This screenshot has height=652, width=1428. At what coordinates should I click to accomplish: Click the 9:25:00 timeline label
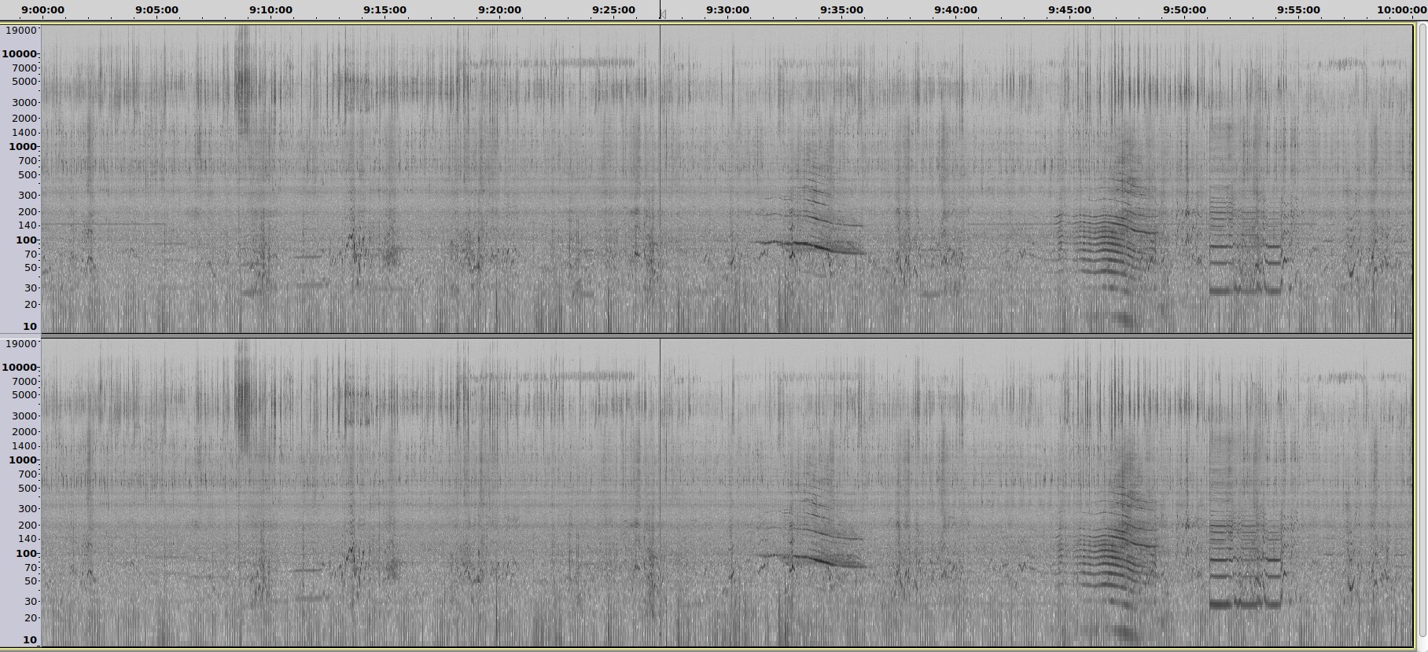[613, 9]
